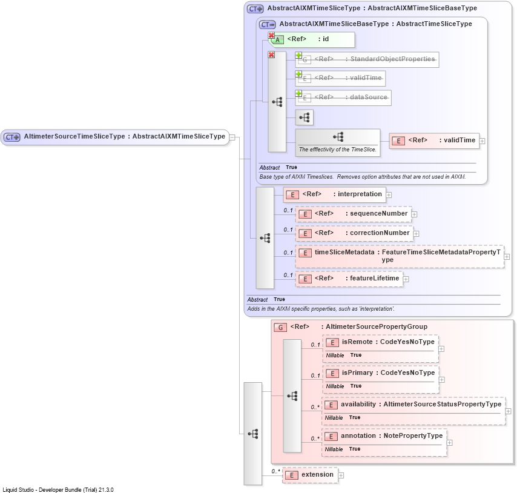Collapse the AltimeterSourceTimeSliceType root node
Image resolution: width=517 pixels, height=493 pixels.
click(232, 137)
